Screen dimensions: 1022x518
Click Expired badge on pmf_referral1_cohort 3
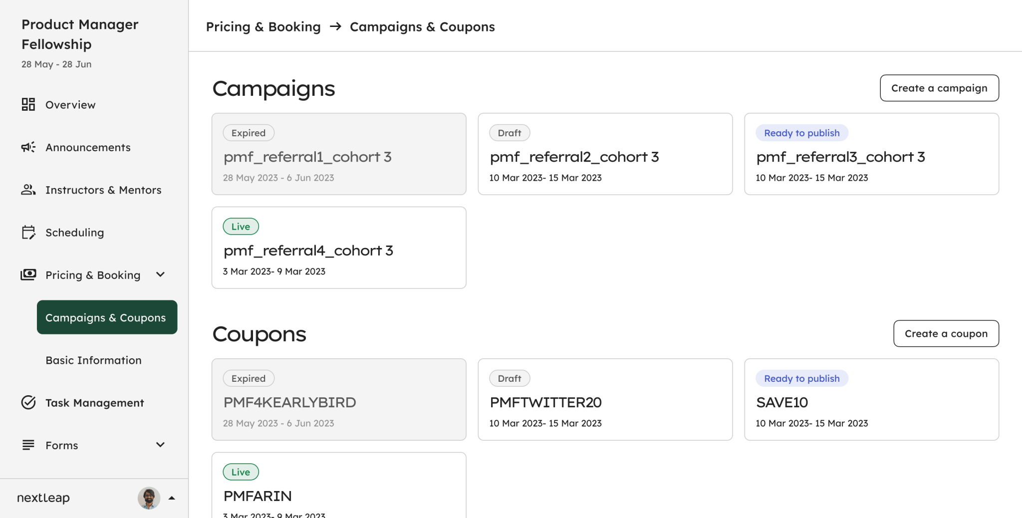(x=249, y=133)
